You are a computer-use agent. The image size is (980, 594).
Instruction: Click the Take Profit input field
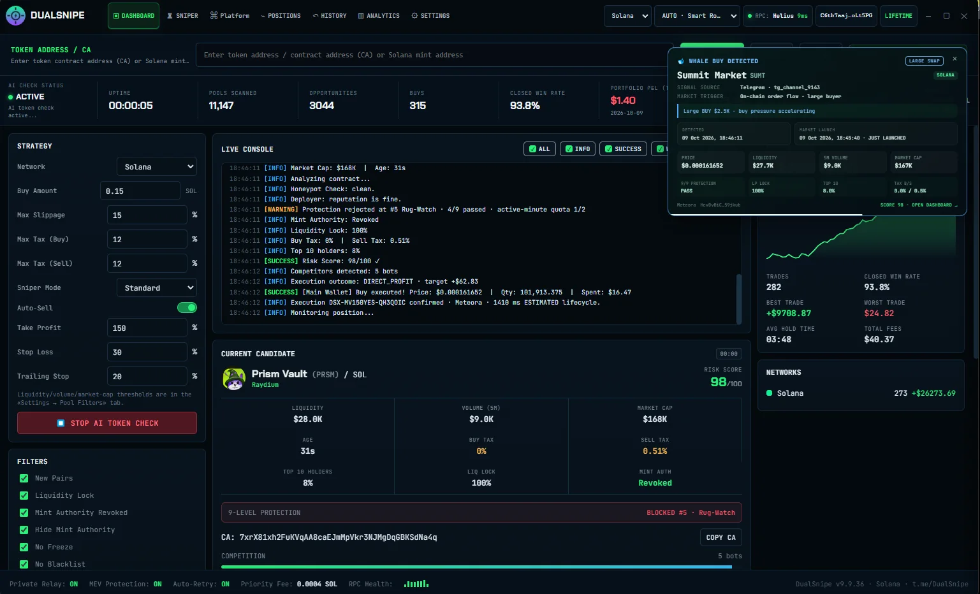click(x=147, y=328)
